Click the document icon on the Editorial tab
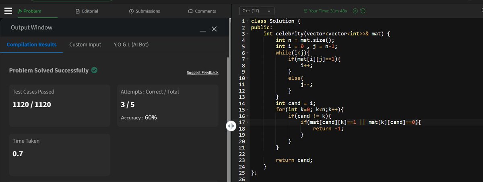 [x=78, y=11]
